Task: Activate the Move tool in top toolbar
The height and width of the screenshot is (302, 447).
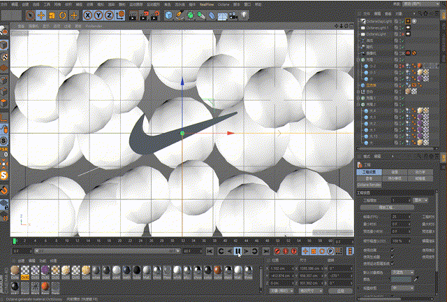Action: [41, 15]
